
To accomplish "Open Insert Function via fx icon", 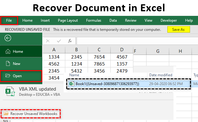I will [x=70, y=41].
